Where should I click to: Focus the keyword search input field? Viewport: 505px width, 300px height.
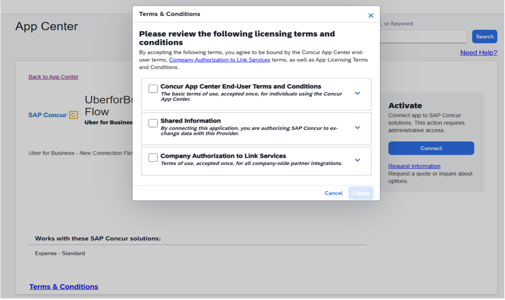(423, 37)
